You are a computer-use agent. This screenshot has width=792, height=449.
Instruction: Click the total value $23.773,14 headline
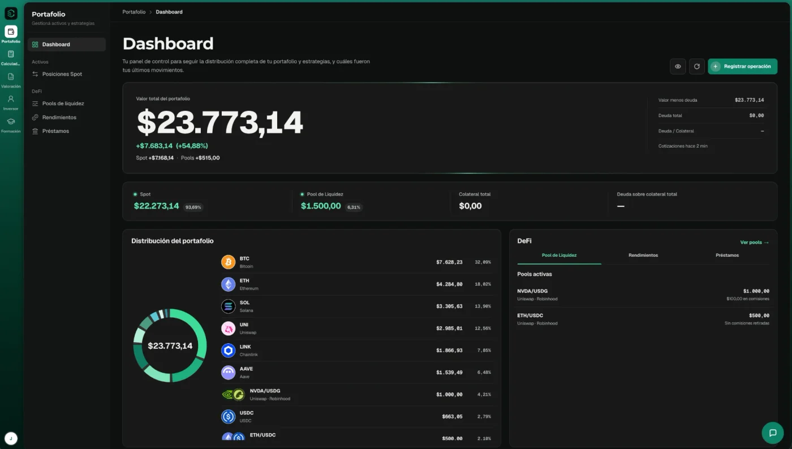point(220,122)
